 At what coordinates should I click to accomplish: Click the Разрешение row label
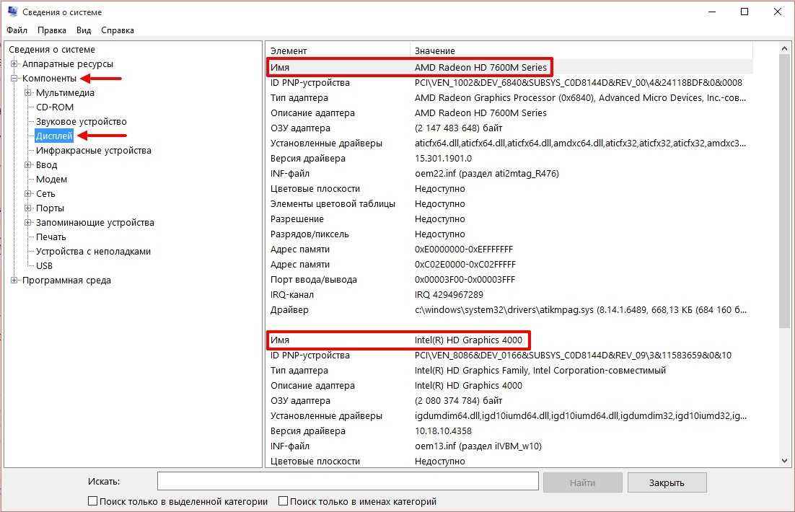coord(297,219)
